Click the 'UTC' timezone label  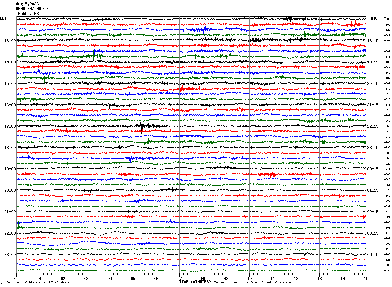[374, 18]
